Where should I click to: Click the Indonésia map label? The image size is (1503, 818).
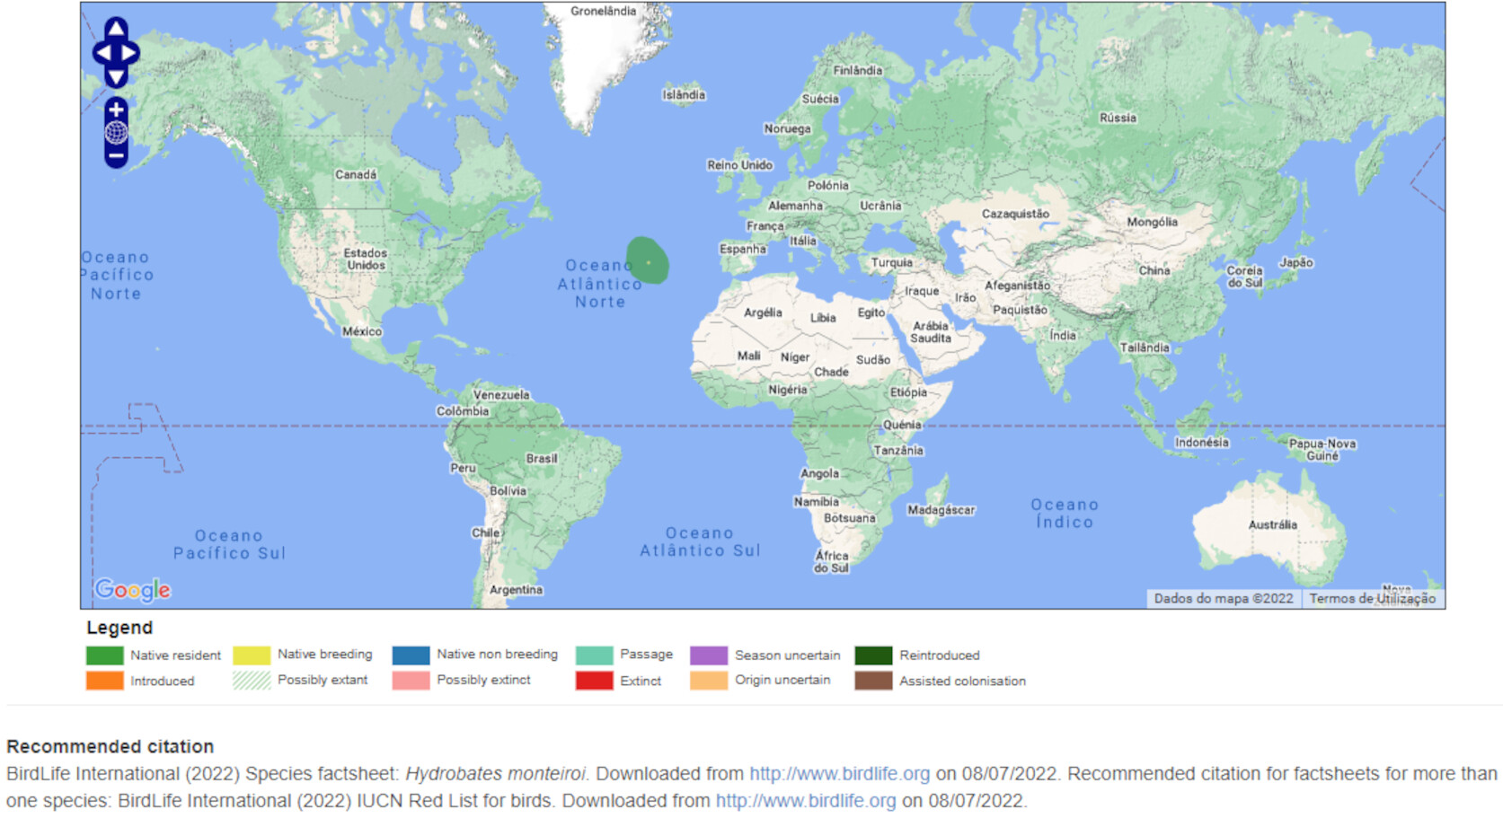pyautogui.click(x=1201, y=443)
